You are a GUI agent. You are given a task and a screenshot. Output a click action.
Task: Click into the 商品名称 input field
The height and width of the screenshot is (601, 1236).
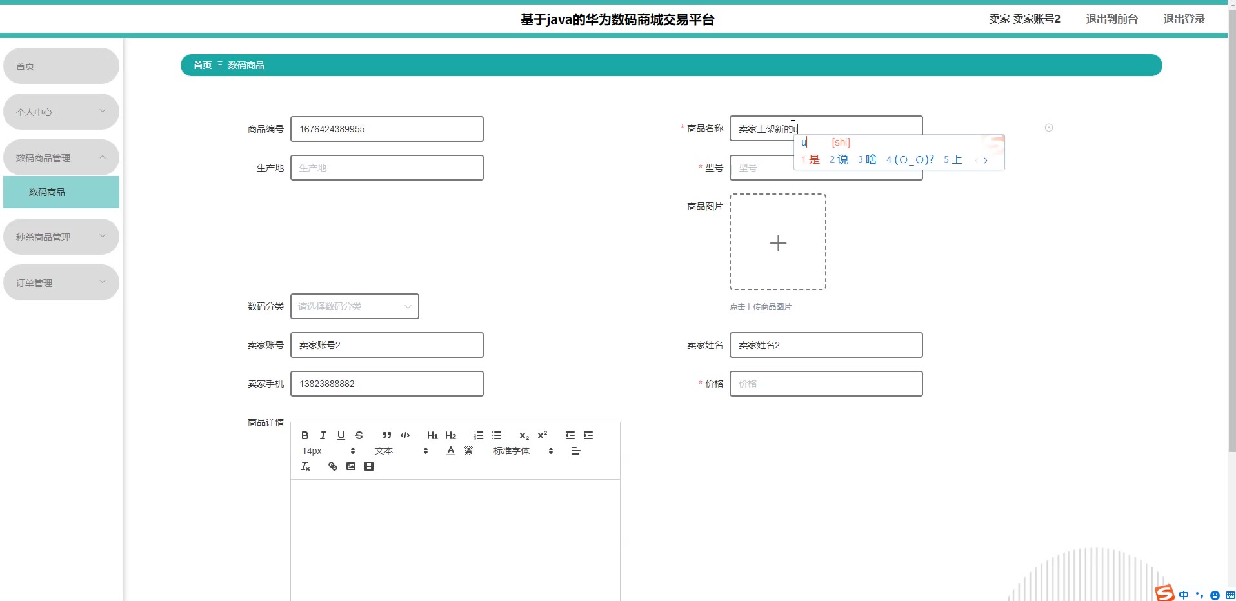(x=826, y=129)
